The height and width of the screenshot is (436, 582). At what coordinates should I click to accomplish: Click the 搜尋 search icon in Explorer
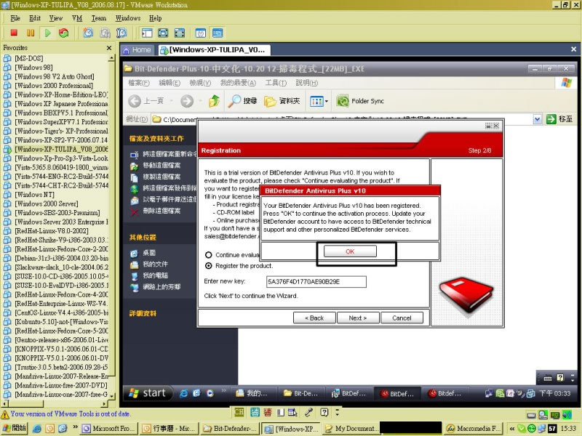pos(234,101)
